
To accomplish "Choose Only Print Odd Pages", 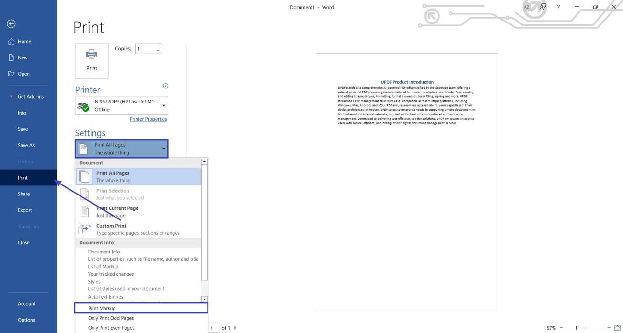I will [x=141, y=318].
